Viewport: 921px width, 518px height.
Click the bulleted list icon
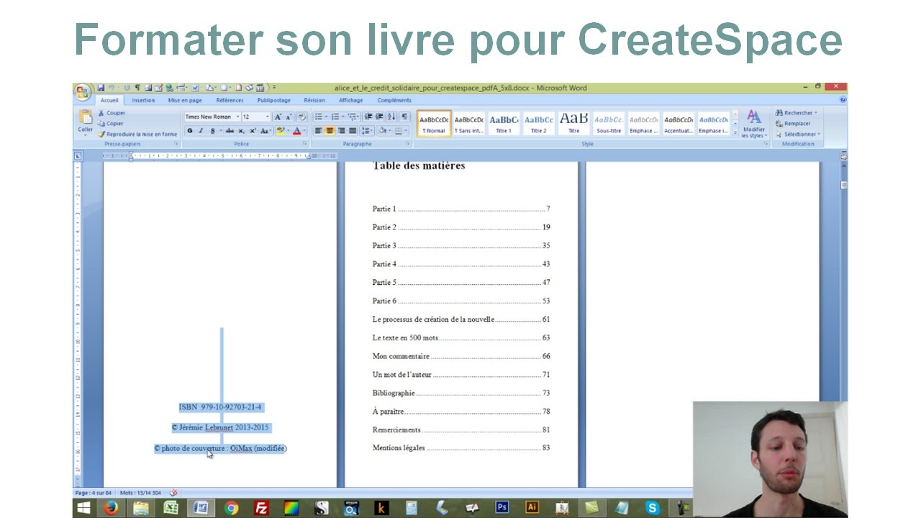[318, 117]
